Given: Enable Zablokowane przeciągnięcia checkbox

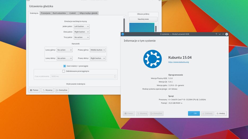Looking at the screenshot, I should (64, 71).
